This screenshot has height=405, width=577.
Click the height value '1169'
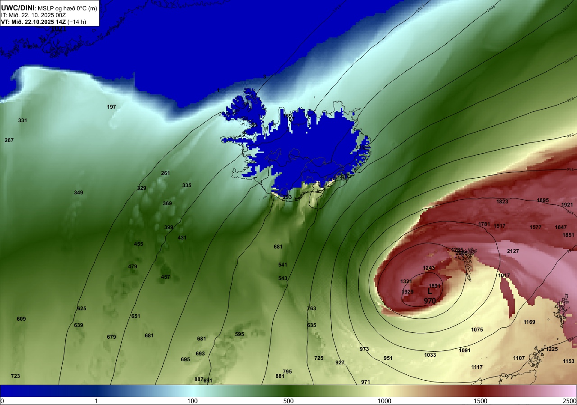click(529, 322)
